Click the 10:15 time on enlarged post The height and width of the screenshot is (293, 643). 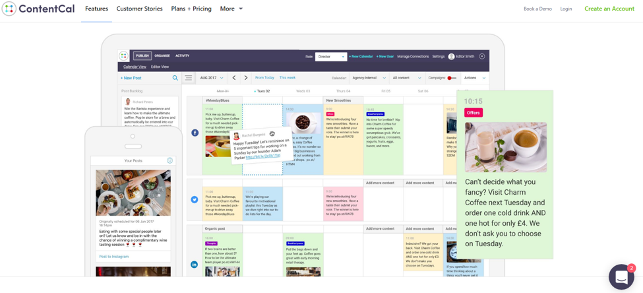474,101
